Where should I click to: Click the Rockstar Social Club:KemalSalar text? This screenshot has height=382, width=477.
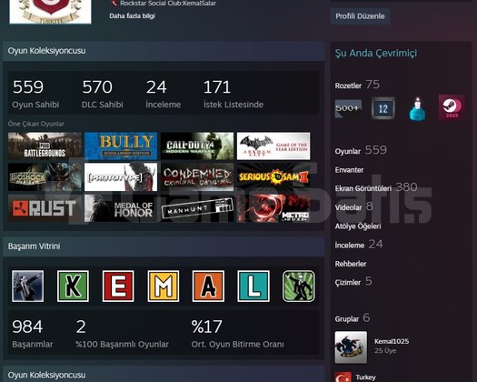tap(168, 4)
